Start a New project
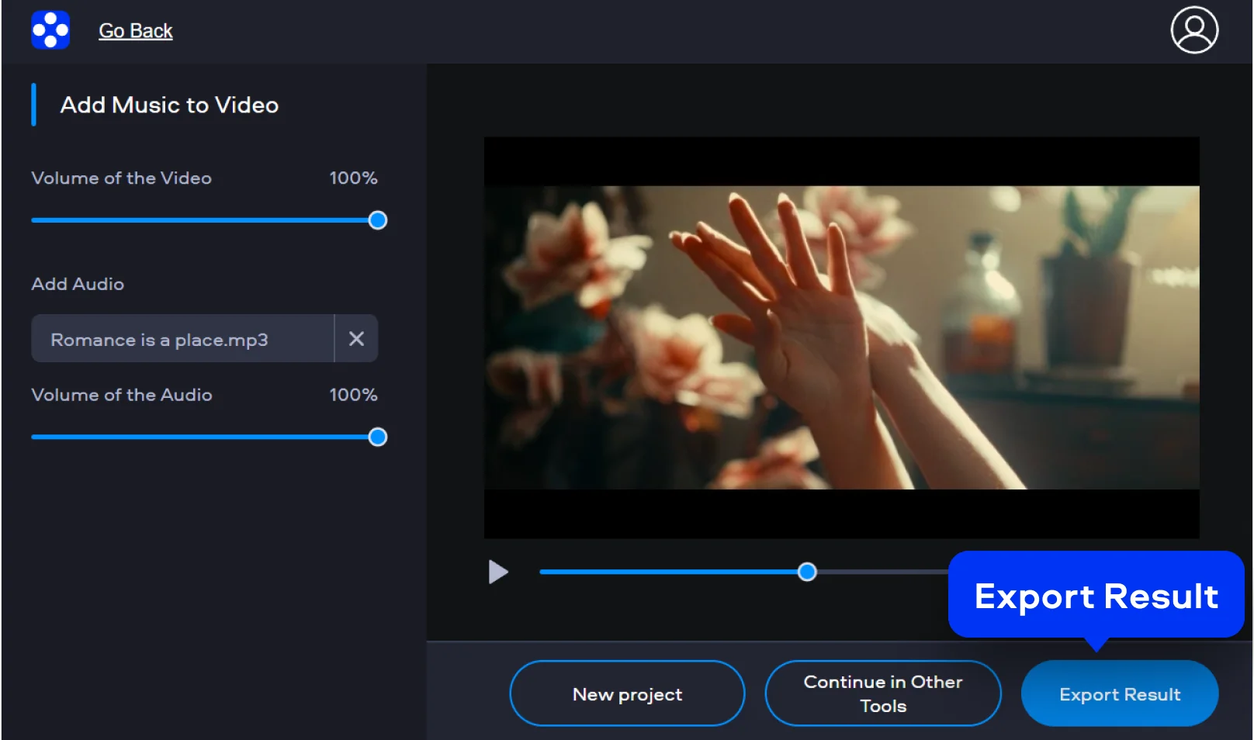Viewport: 1254px width, 740px height. pyautogui.click(x=627, y=693)
